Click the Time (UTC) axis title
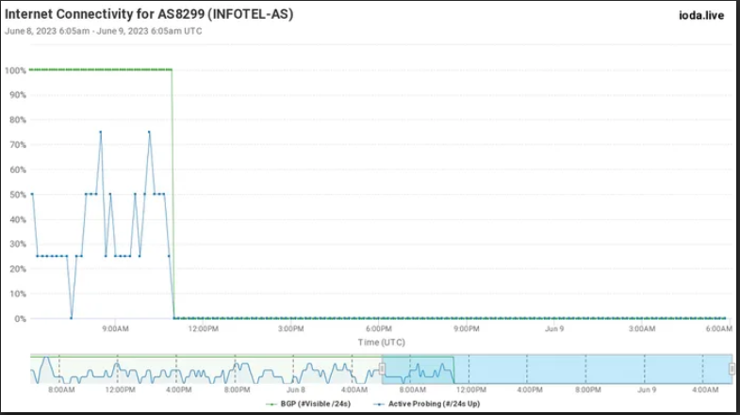The height and width of the screenshot is (415, 740). tap(379, 342)
